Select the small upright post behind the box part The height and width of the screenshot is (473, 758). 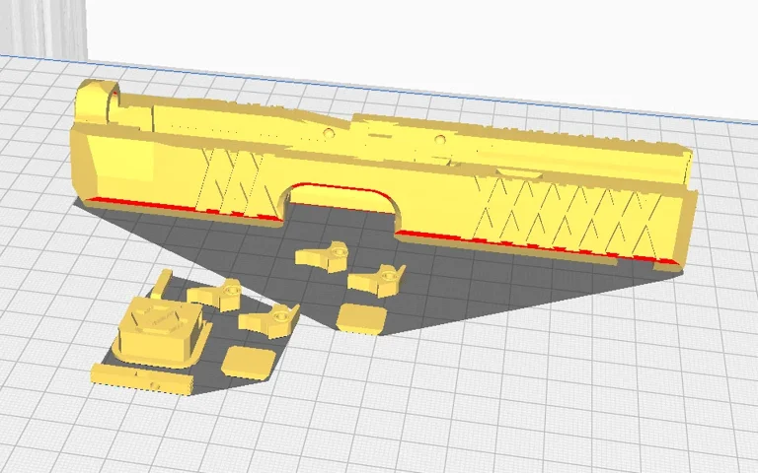tap(162, 284)
